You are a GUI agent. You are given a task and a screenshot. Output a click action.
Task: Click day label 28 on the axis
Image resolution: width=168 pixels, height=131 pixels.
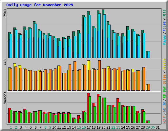[143, 127]
